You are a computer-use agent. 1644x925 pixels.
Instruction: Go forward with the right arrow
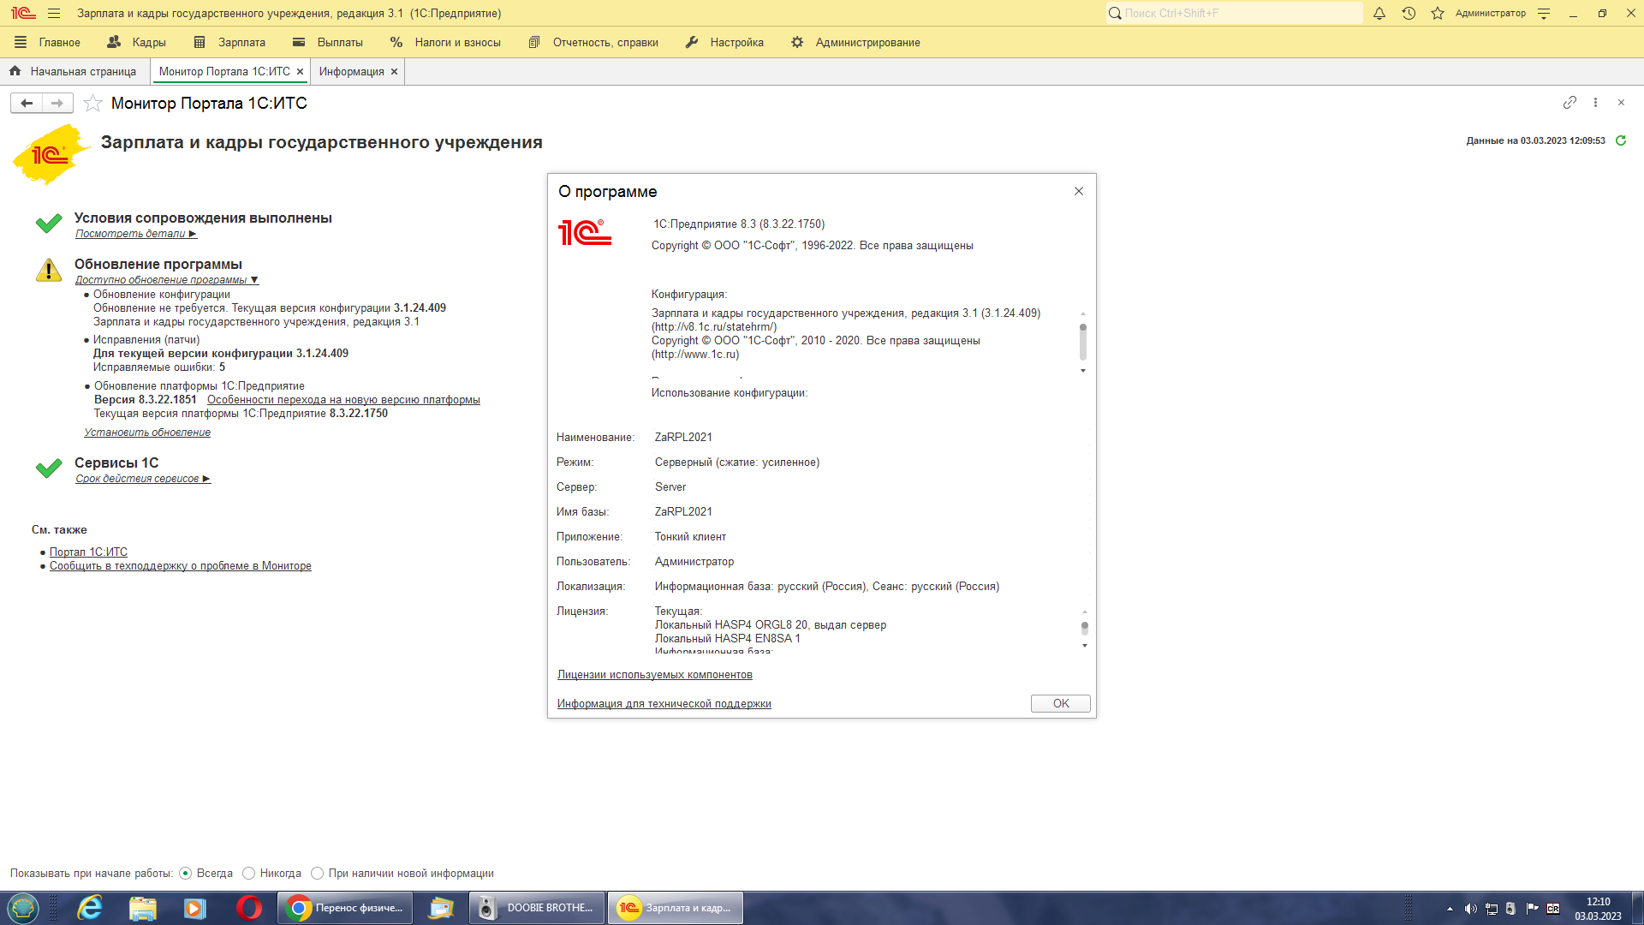57,103
